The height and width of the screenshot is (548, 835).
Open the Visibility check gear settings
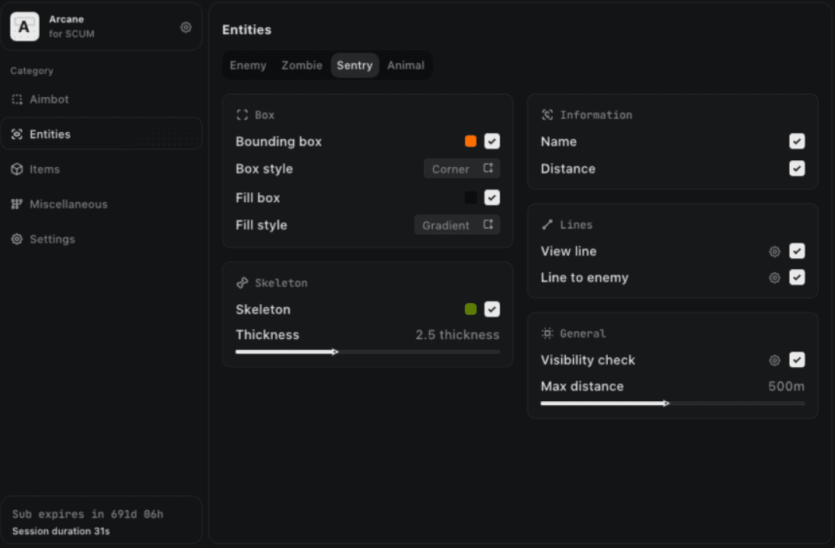coord(774,360)
